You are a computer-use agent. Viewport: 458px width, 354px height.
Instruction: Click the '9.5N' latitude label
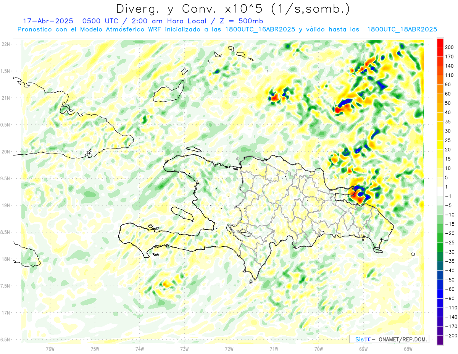(5, 178)
